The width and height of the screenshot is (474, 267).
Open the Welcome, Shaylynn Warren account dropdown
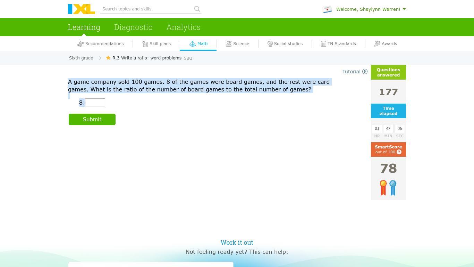coord(371,9)
